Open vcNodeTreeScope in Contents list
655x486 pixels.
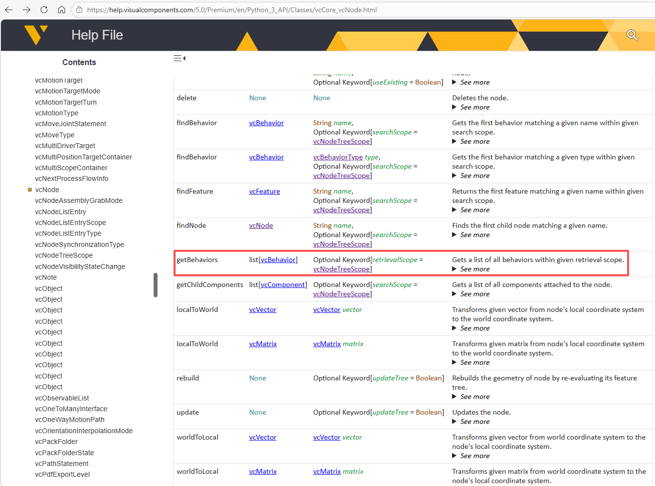[64, 255]
